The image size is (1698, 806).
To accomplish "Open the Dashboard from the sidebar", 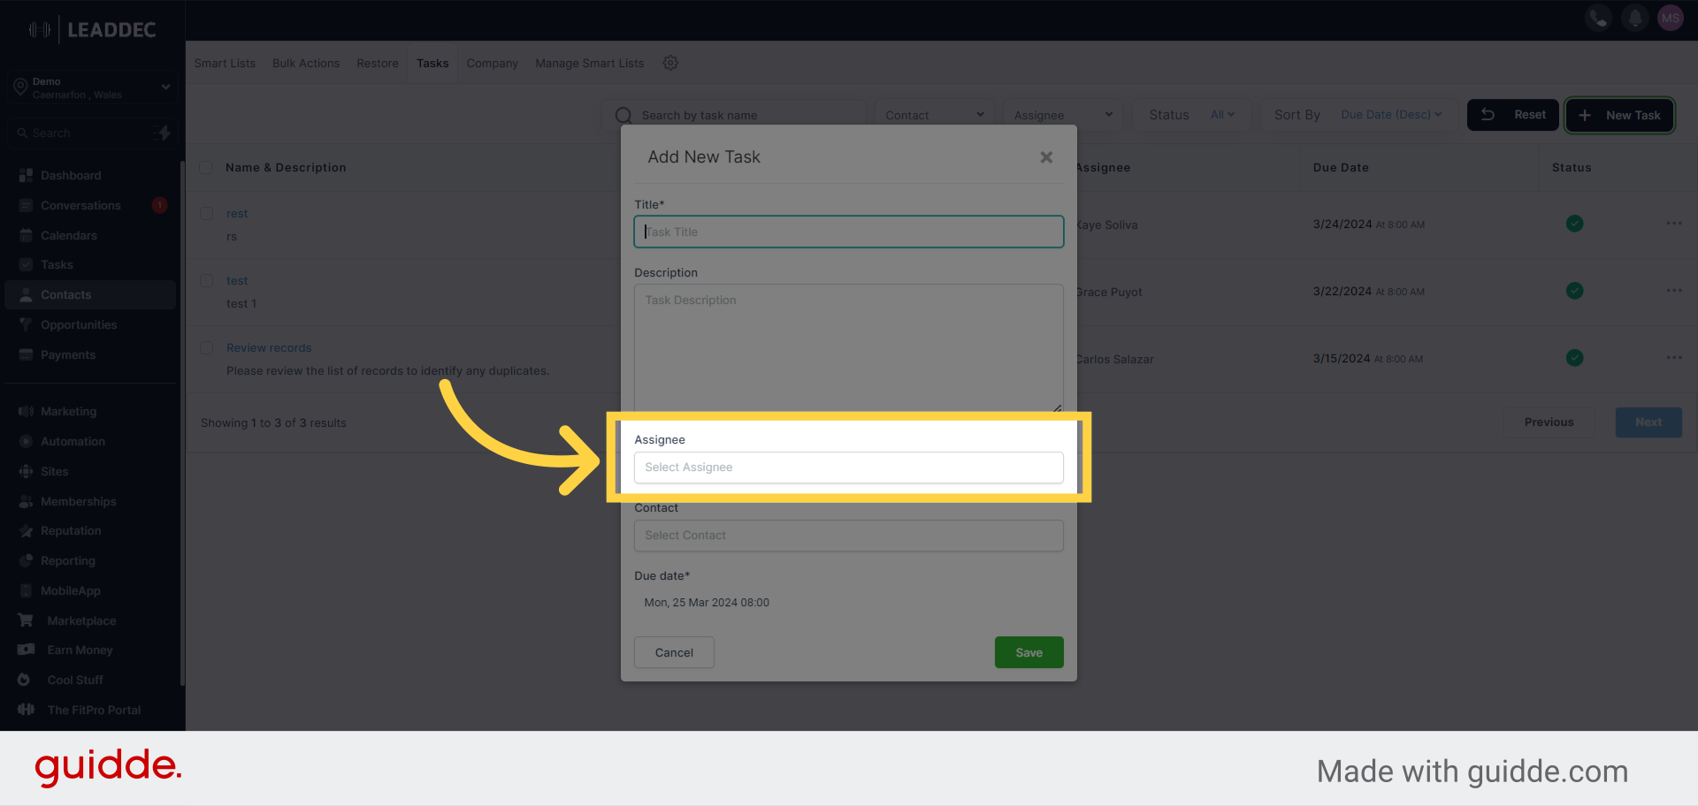I will click(x=71, y=175).
